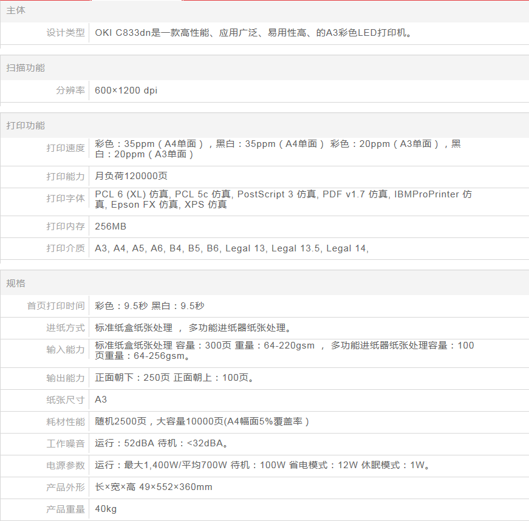Click the 工作噪音 noise value text
The width and height of the screenshot is (529, 521).
coord(162,443)
